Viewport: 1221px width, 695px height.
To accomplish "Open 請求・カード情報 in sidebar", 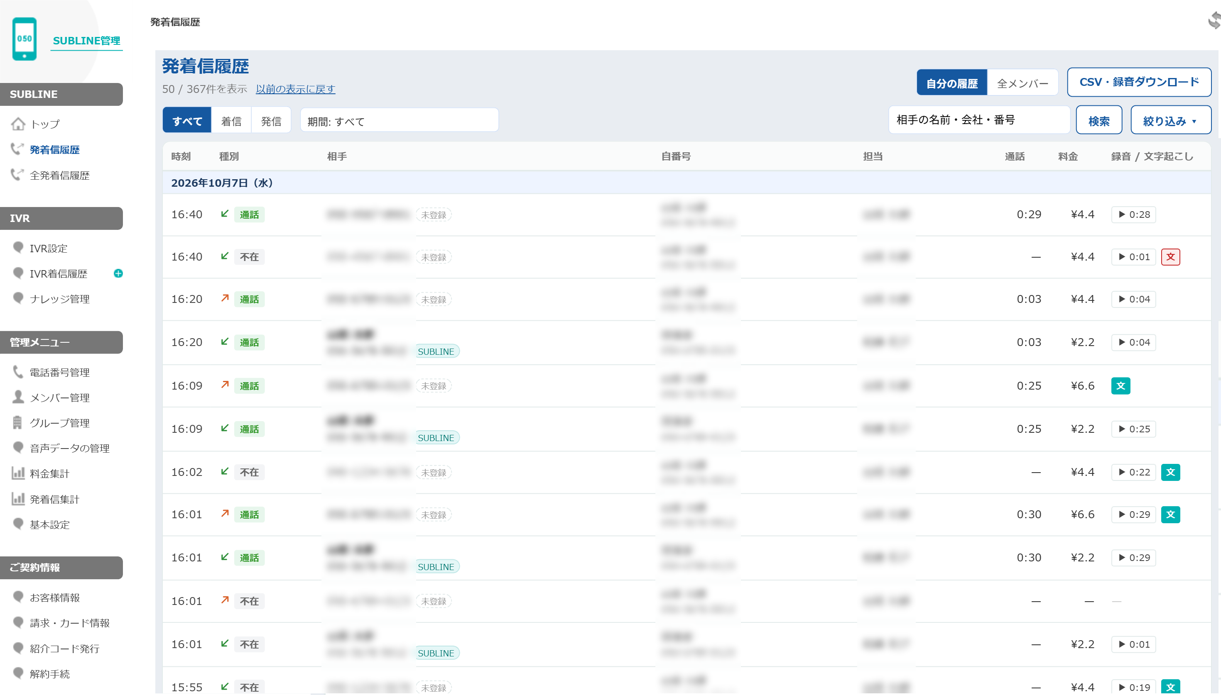I will pos(69,623).
